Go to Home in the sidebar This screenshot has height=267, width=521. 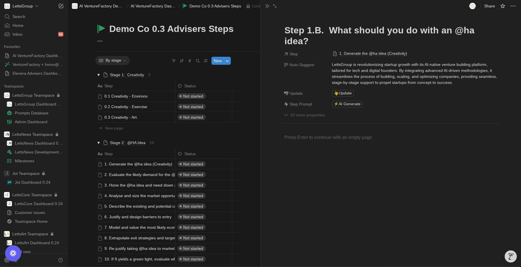coord(34,25)
